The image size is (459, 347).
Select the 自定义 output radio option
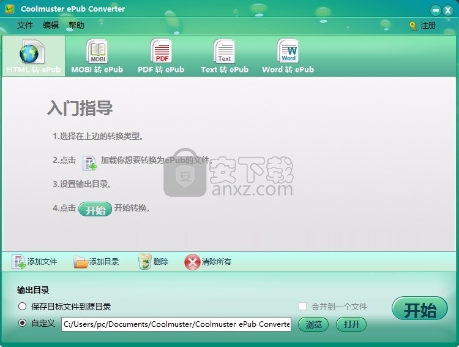[x=22, y=323]
